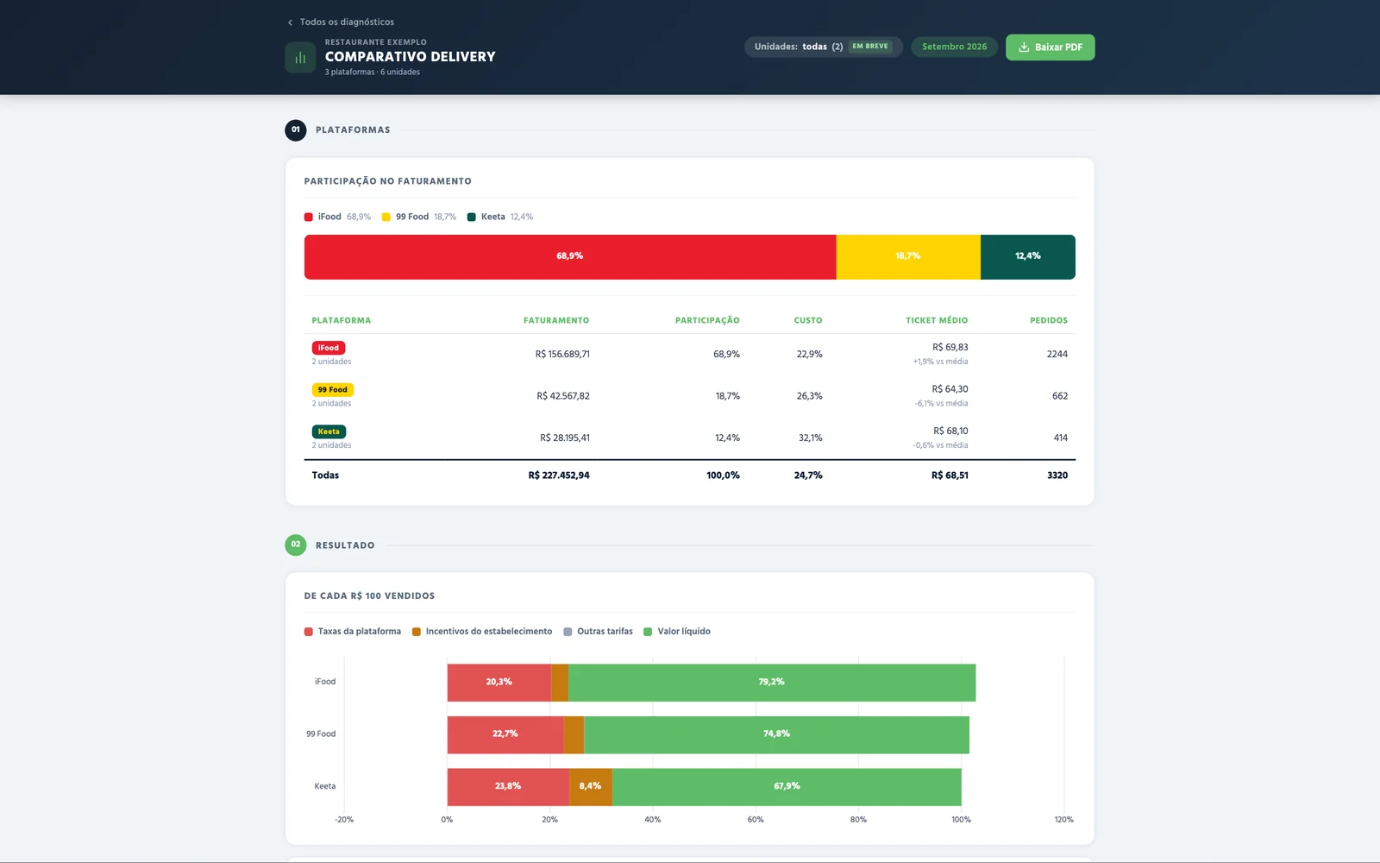This screenshot has width=1380, height=863.
Task: Toggle 99 Food legend in faturamento chart
Action: 419,217
